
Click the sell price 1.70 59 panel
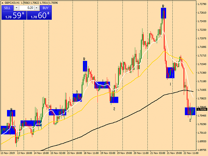pos(14,15)
